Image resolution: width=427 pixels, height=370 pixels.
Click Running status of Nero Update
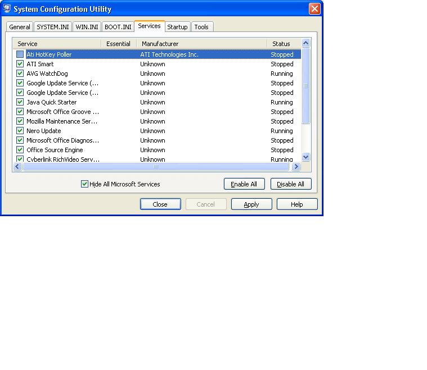pos(282,130)
